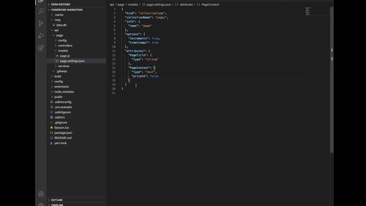Viewport: 366px width, 206px height.
Task: Collapse the api folder
Action: click(x=56, y=30)
